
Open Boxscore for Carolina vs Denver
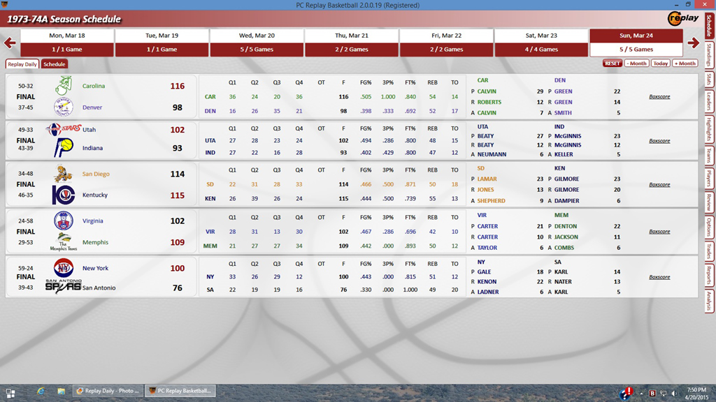659,97
